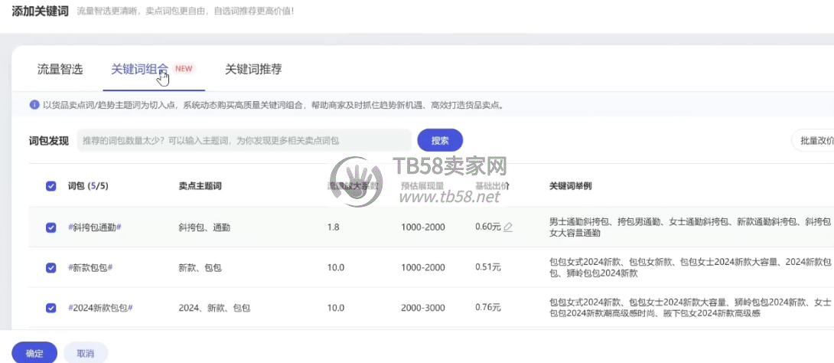Click the 基础出价 column header
Screen dimensions: 834x363
[x=493, y=186]
